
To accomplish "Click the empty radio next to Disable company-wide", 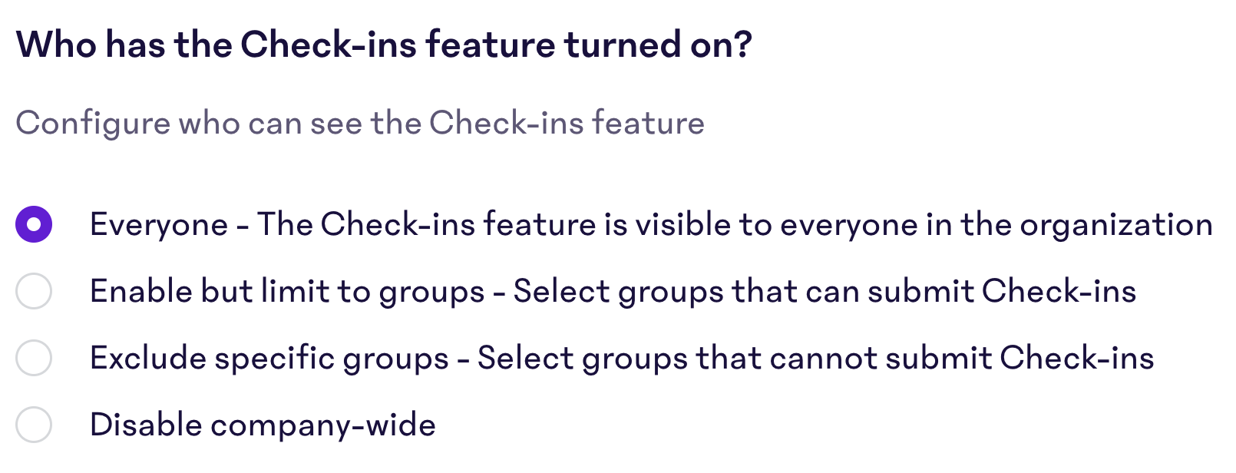I will point(34,424).
